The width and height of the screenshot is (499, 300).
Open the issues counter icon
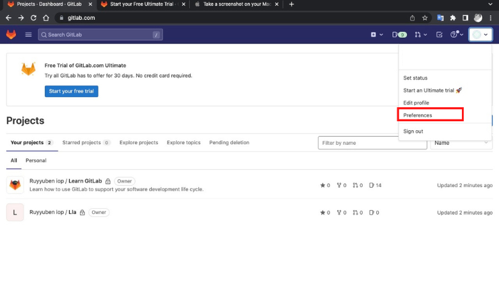pos(399,34)
